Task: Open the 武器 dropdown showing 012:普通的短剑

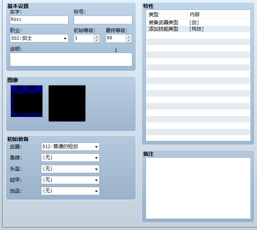Action: tap(70, 147)
